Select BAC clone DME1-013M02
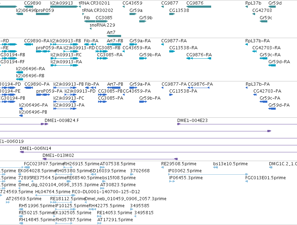The width and height of the screenshot is (297, 225). [x=58, y=155]
